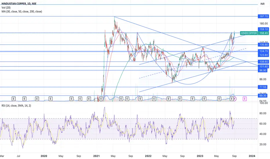The image size is (270, 159).
Task: Click the 2021 label on time axis
Action: click(96, 156)
